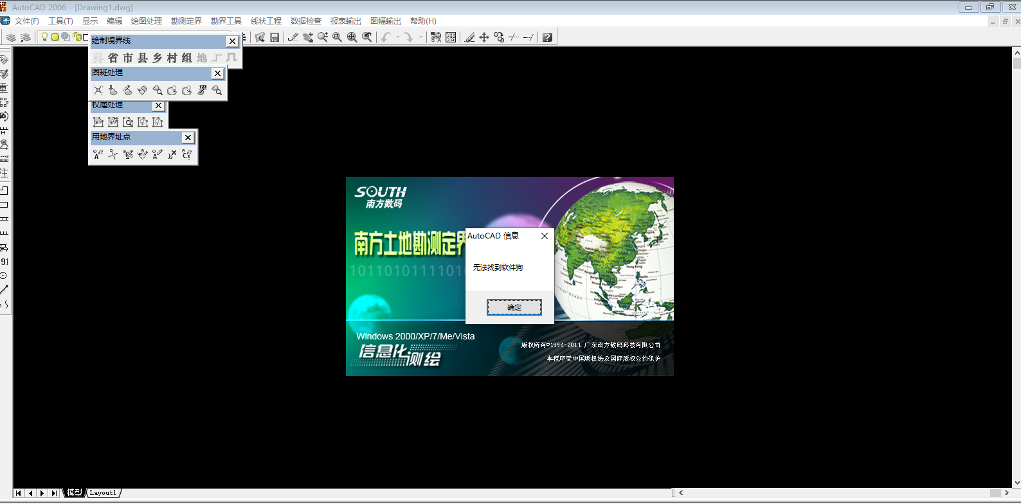Click the 组 group boundary icon
Screen dimensions: 1021x504
click(x=187, y=58)
